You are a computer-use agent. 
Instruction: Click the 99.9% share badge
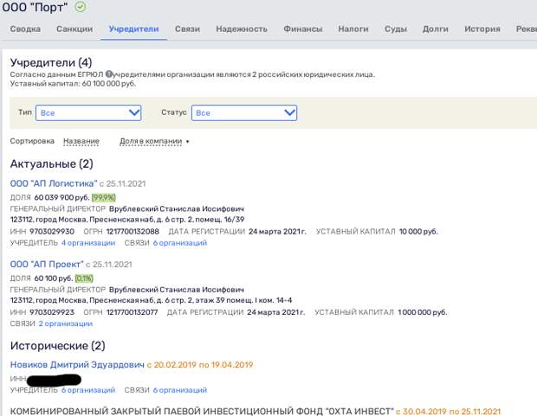tap(104, 198)
